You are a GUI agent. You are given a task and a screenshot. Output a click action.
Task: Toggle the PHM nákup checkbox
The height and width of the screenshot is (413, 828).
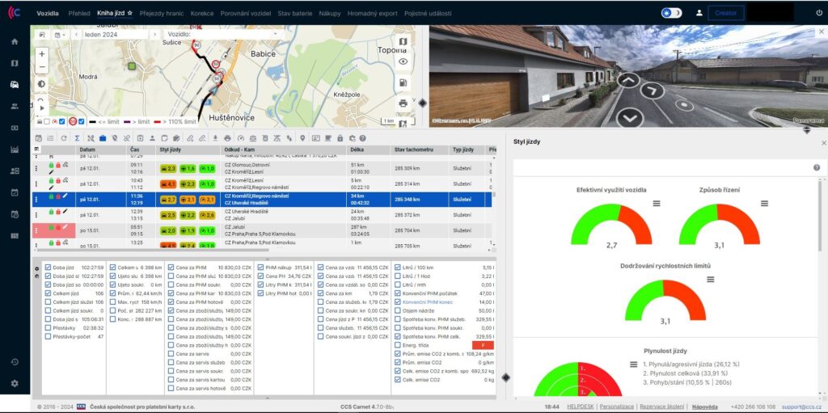pyautogui.click(x=260, y=268)
